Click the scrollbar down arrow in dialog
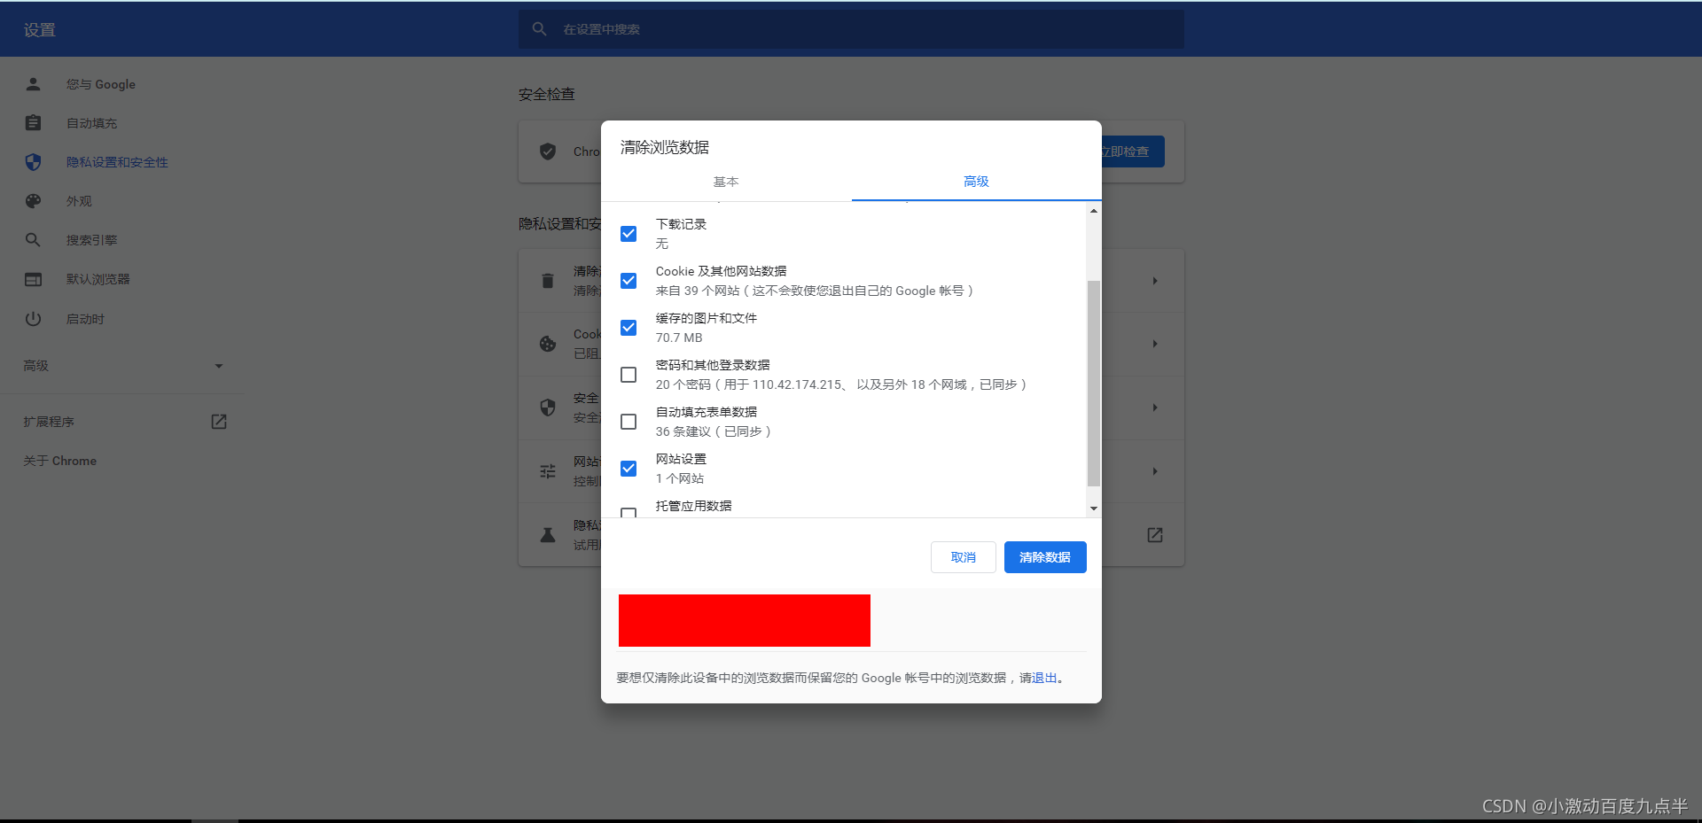Screen dimensions: 1702x823 tap(1094, 509)
